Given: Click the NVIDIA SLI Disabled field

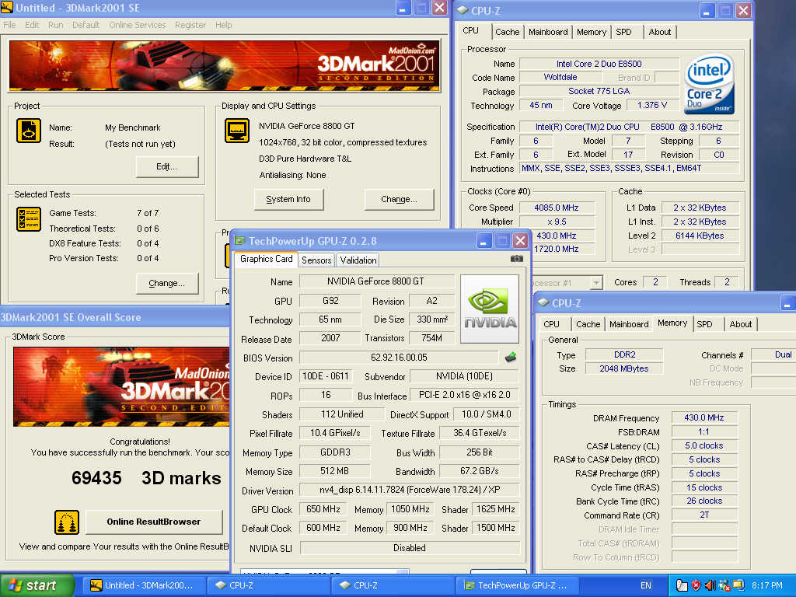Looking at the screenshot, I should 409,548.
